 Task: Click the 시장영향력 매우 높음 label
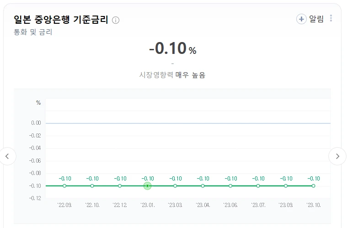click(172, 75)
